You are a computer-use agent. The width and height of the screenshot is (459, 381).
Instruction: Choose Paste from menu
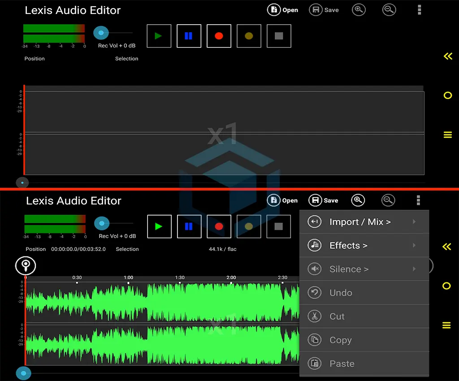[x=364, y=364]
